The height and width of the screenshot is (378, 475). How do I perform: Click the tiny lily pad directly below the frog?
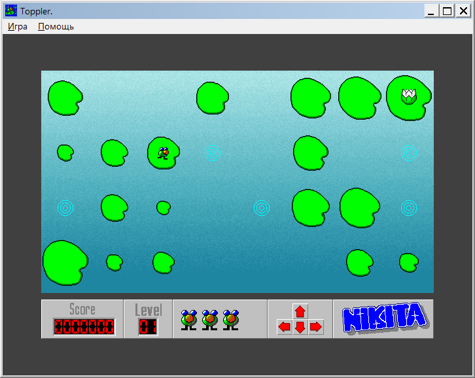tap(164, 208)
